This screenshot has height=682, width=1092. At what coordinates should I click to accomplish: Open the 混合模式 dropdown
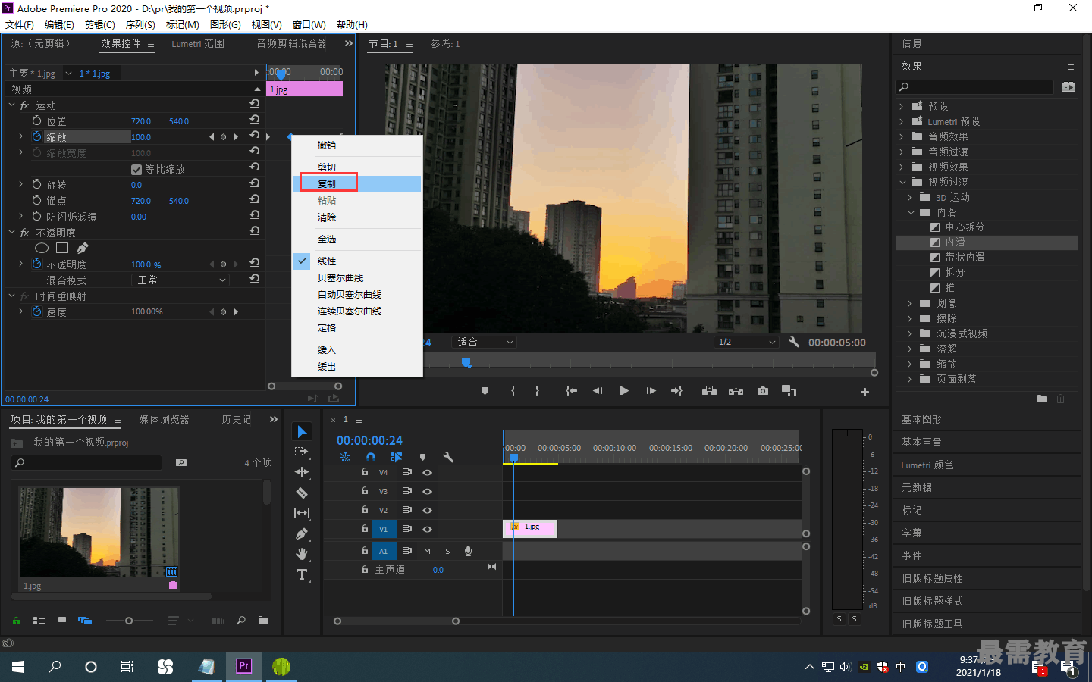[x=181, y=280]
